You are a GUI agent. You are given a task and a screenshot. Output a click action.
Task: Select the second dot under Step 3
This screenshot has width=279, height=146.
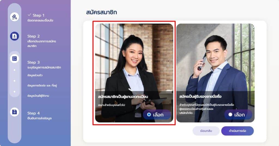14,81
